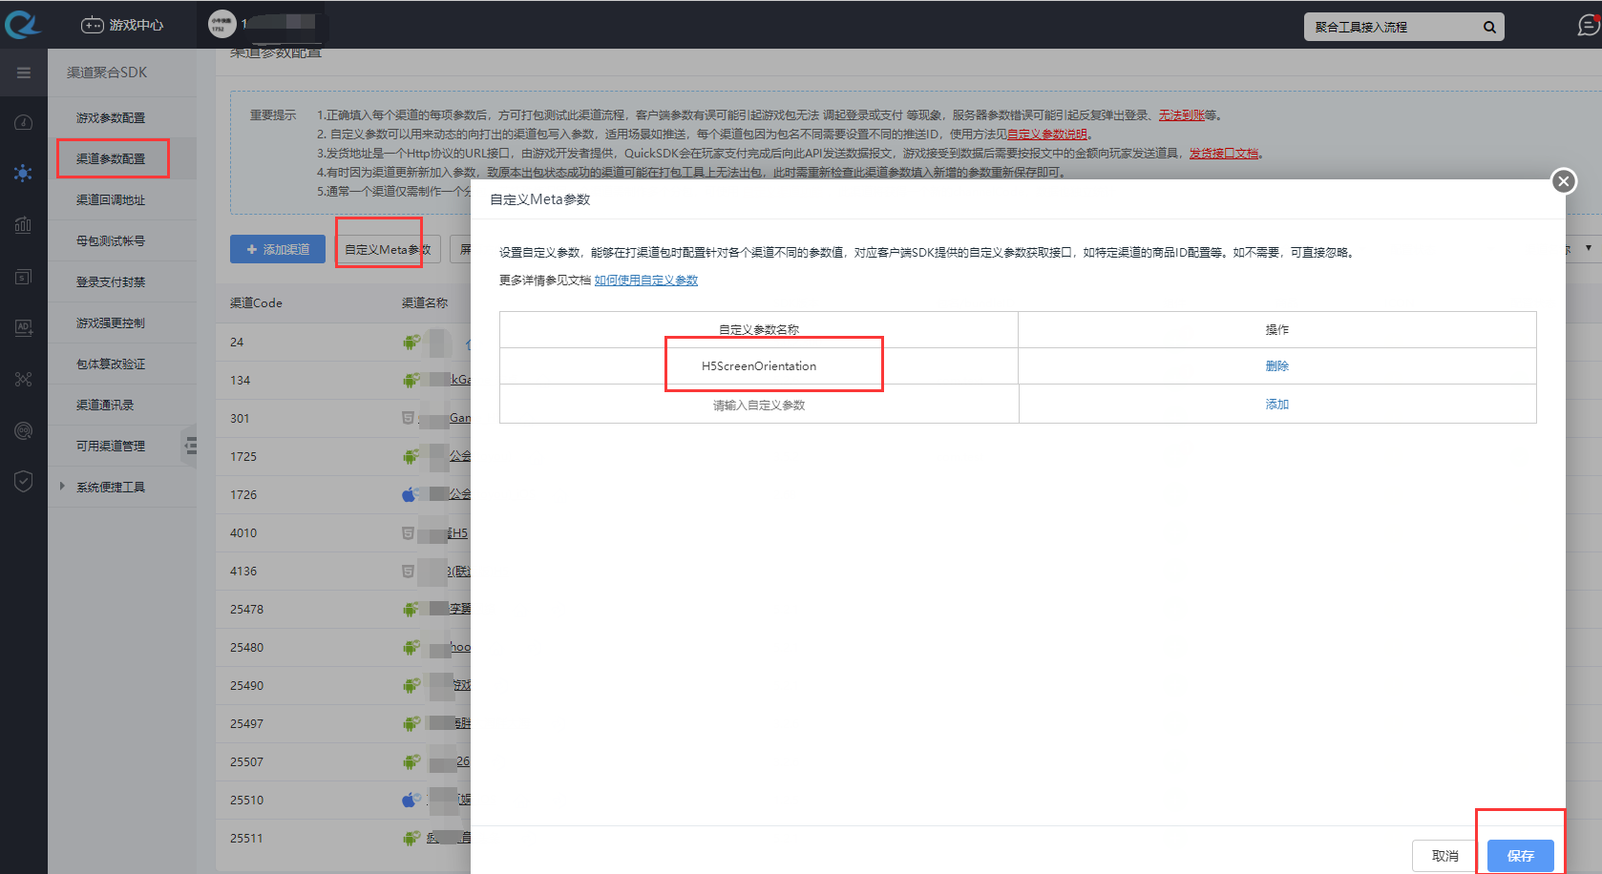This screenshot has height=874, width=1602.
Task: Focus the 请输入自定义参数 input field
Action: [759, 405]
